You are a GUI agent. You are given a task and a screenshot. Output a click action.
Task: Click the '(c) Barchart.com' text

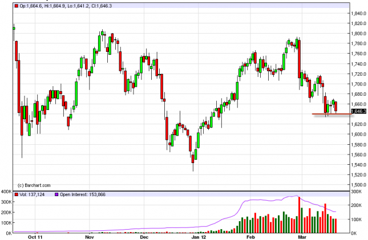pyautogui.click(x=34, y=185)
